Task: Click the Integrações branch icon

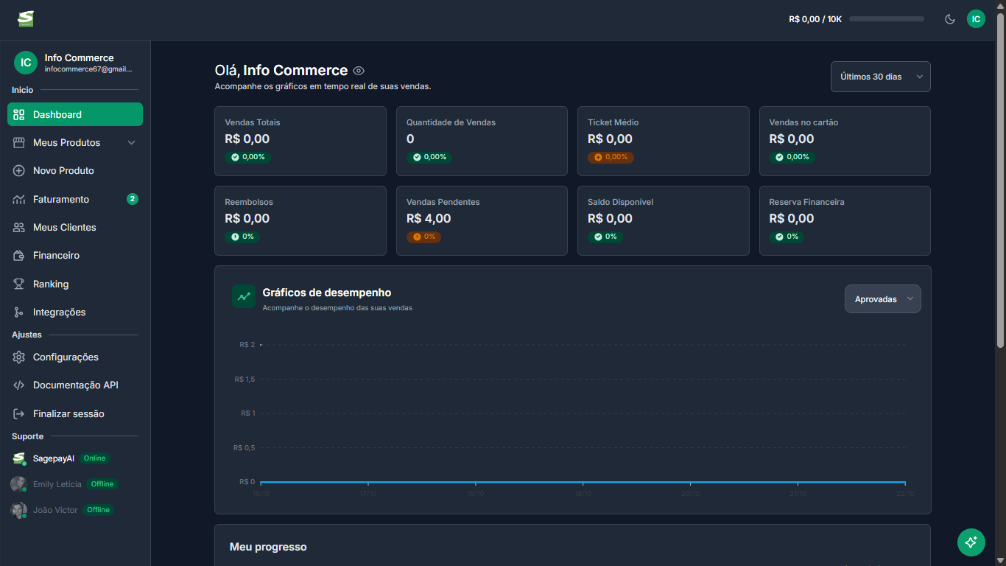Action: [x=19, y=312]
